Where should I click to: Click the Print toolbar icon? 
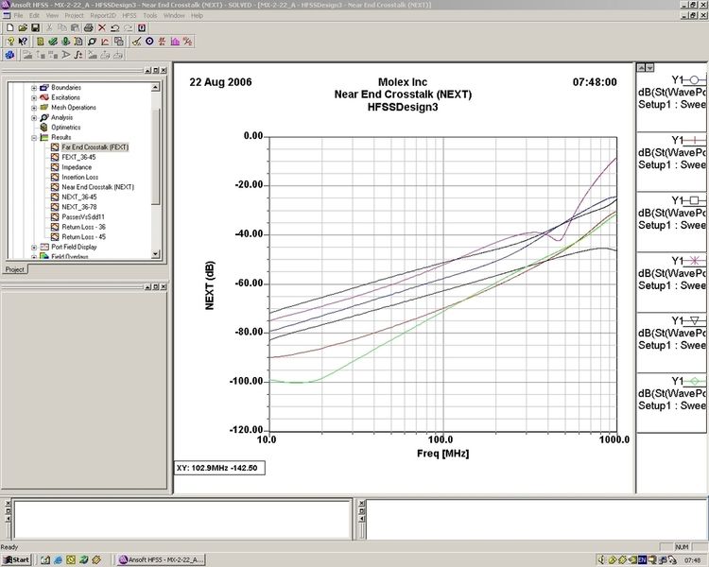click(89, 28)
